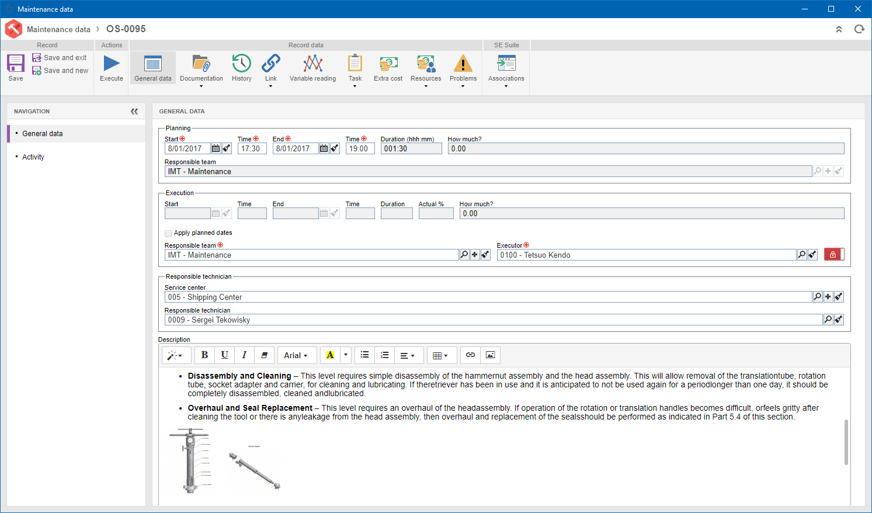Select Activity in the navigation panel
Screen dimensions: 872x513
33,157
